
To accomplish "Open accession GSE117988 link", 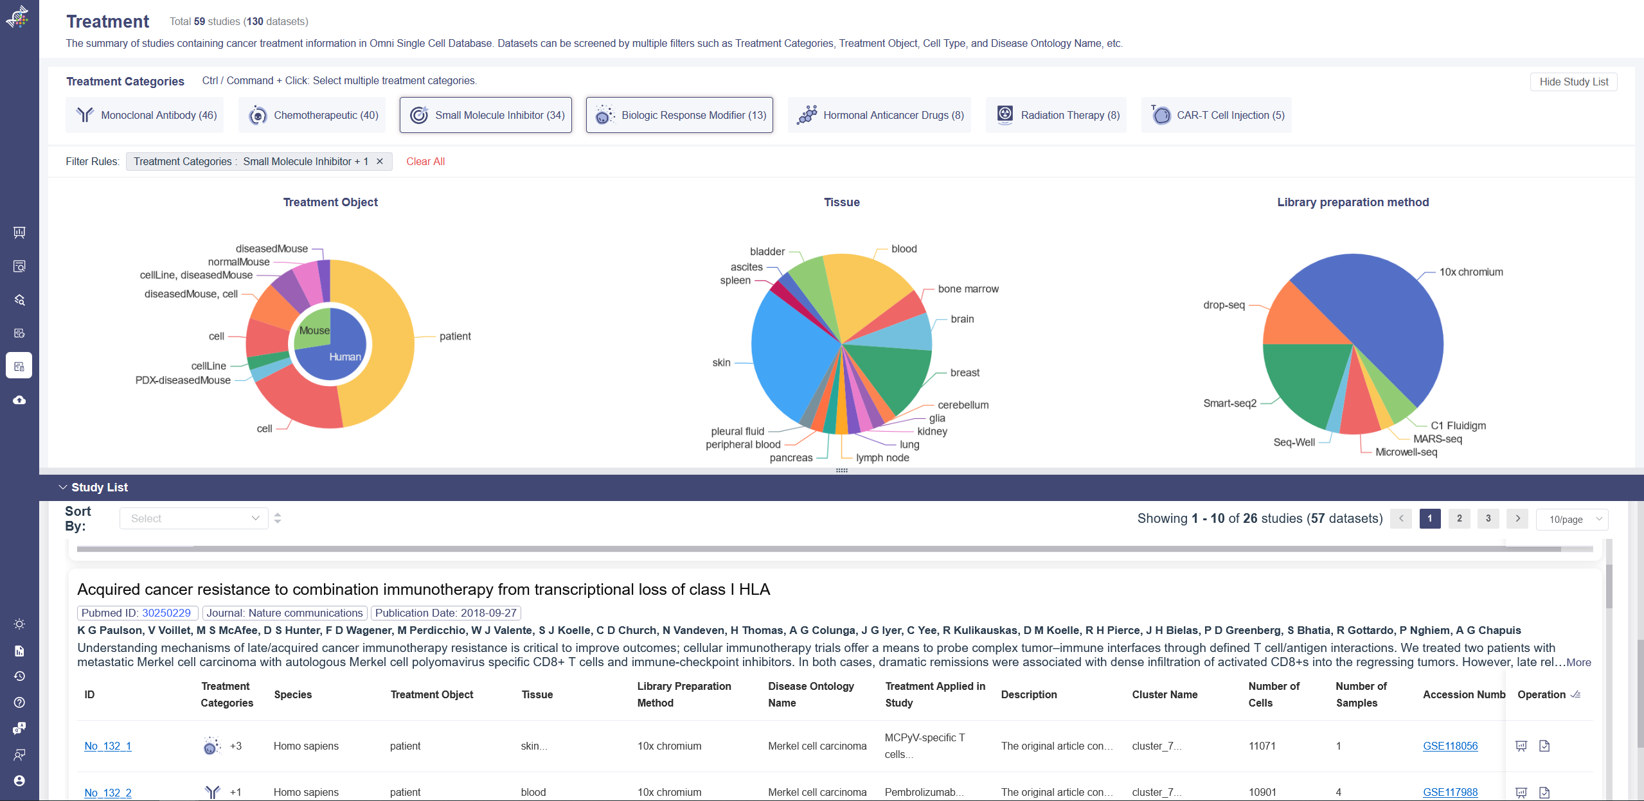I will click(x=1450, y=793).
